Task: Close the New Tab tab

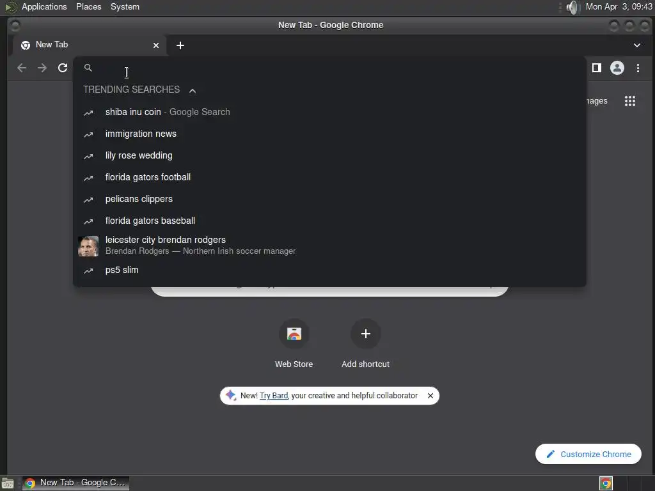Action: click(156, 45)
